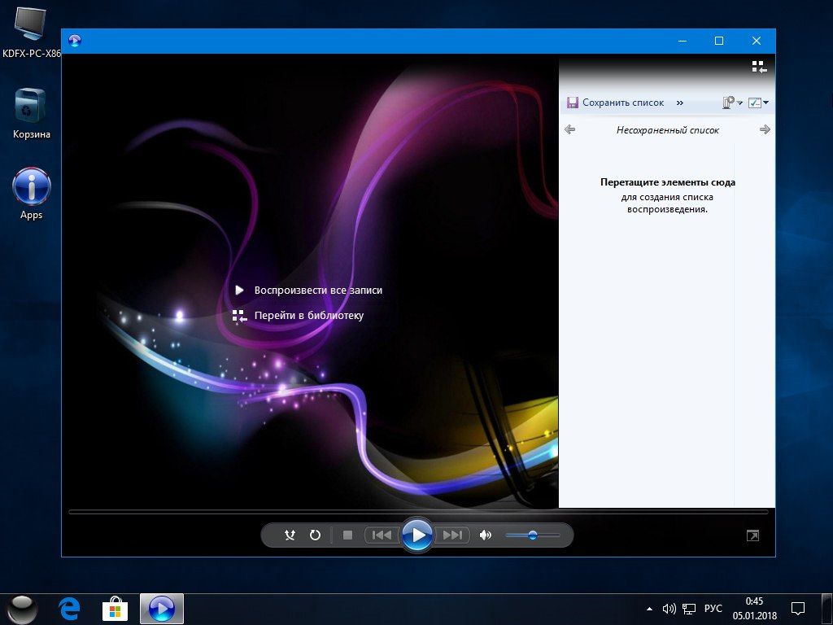Click the volume slider
The height and width of the screenshot is (625, 833).
pyautogui.click(x=532, y=535)
